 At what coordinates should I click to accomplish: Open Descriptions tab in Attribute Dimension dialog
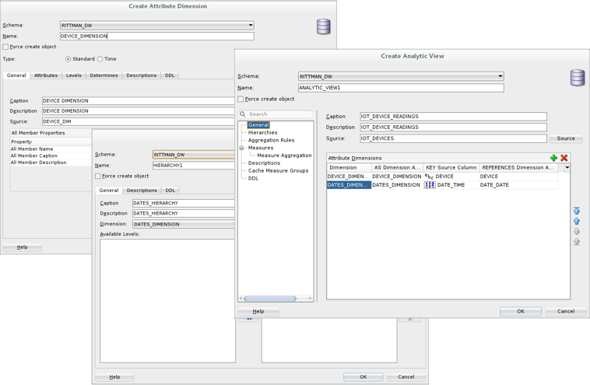[x=142, y=75]
